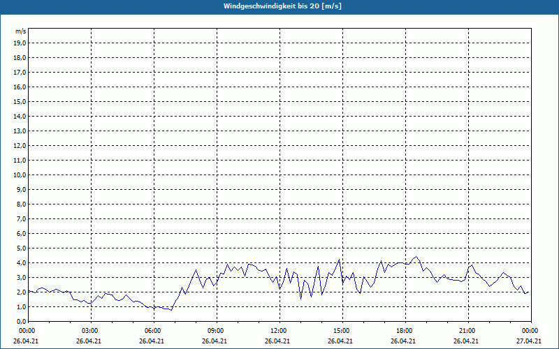Click the 3,0 y-axis label
This screenshot has width=559, height=349.
21,277
